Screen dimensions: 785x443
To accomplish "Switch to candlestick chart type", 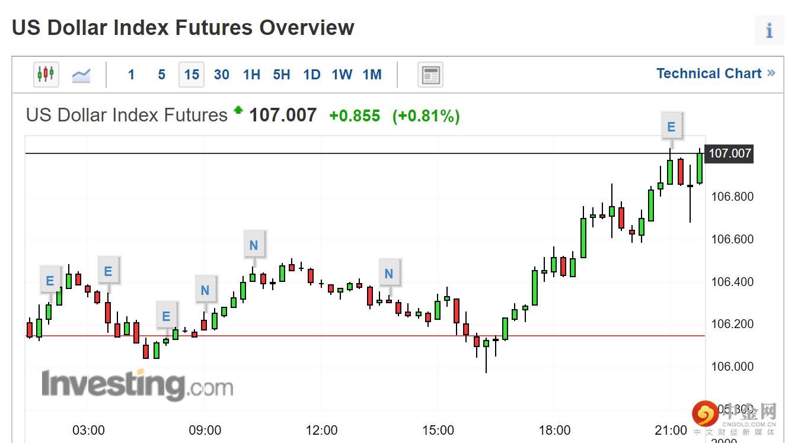I will click(x=46, y=75).
